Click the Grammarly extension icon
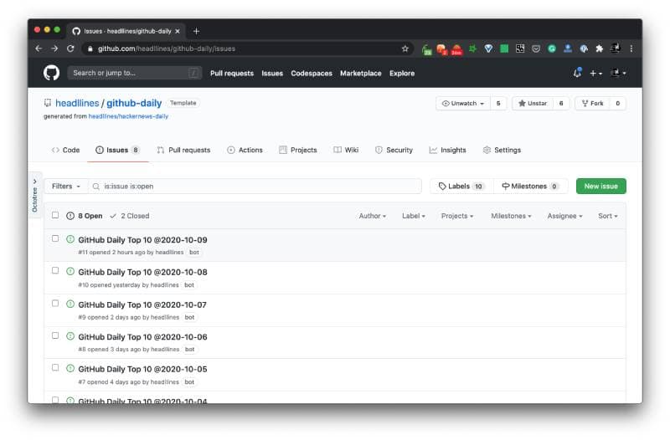Screen dimensions: 670x440 click(x=552, y=49)
